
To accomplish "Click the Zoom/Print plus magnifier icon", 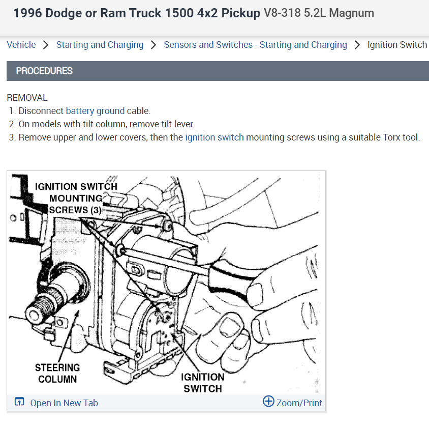I will pos(268,401).
